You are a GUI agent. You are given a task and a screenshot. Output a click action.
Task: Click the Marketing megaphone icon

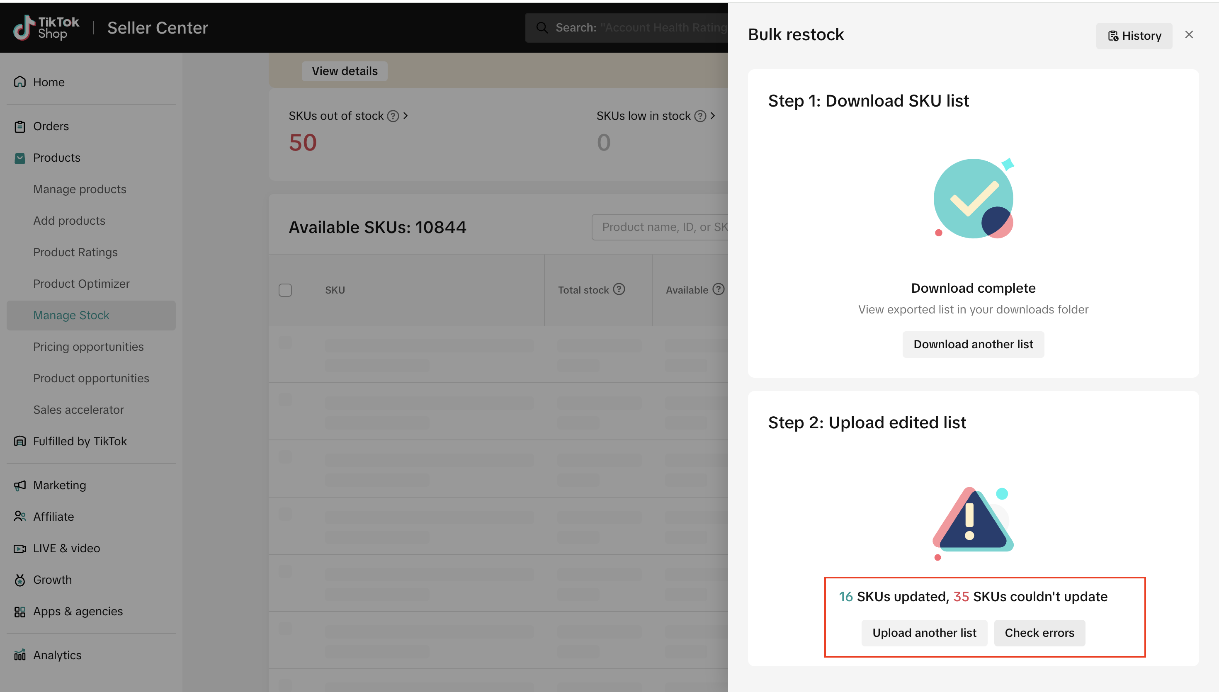click(19, 485)
